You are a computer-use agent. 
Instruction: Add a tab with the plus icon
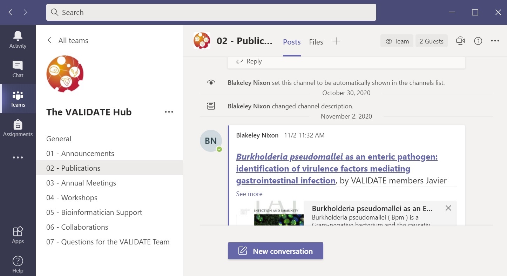pos(336,41)
